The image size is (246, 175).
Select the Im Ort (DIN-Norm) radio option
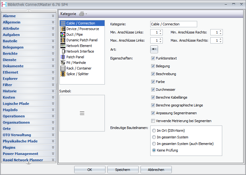point(154,131)
